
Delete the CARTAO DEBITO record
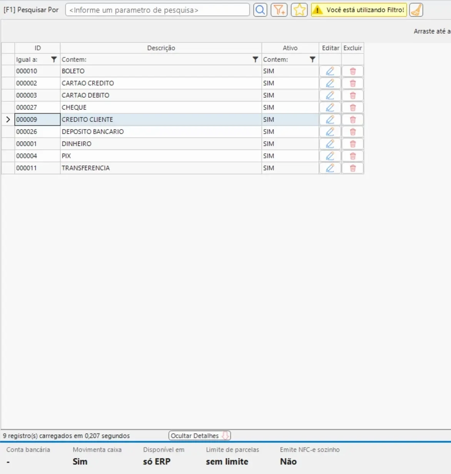(x=353, y=95)
